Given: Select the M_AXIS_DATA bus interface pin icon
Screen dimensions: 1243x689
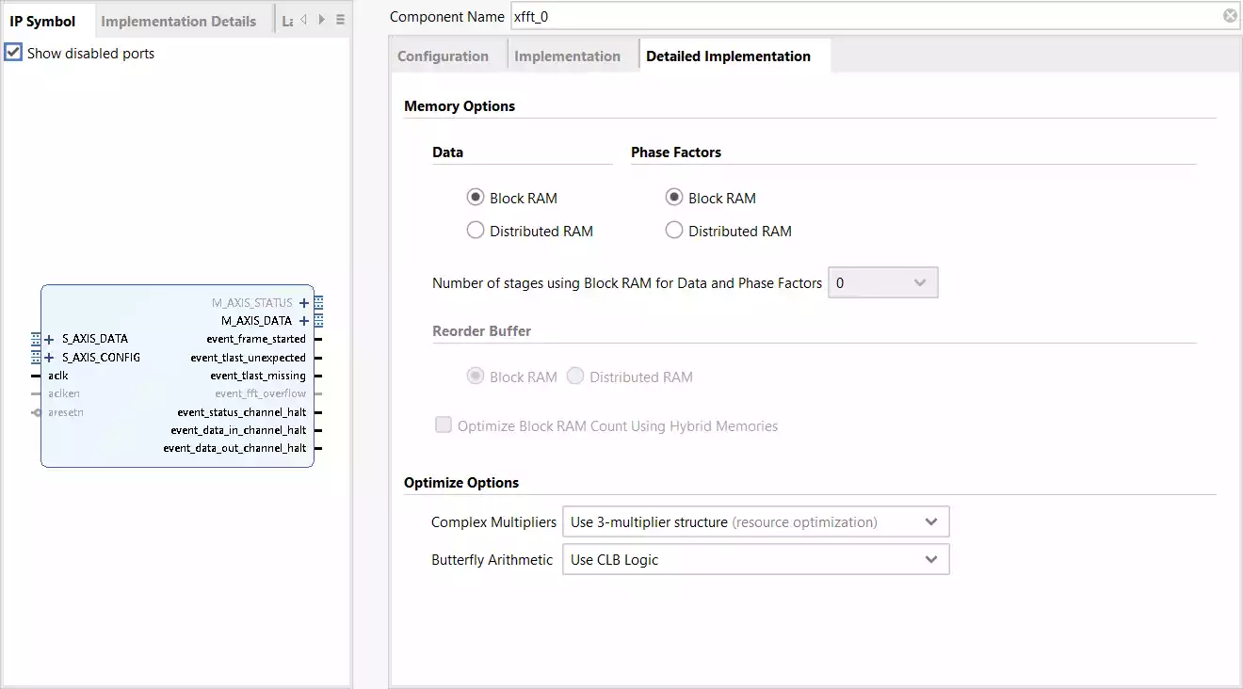Looking at the screenshot, I should click(319, 321).
